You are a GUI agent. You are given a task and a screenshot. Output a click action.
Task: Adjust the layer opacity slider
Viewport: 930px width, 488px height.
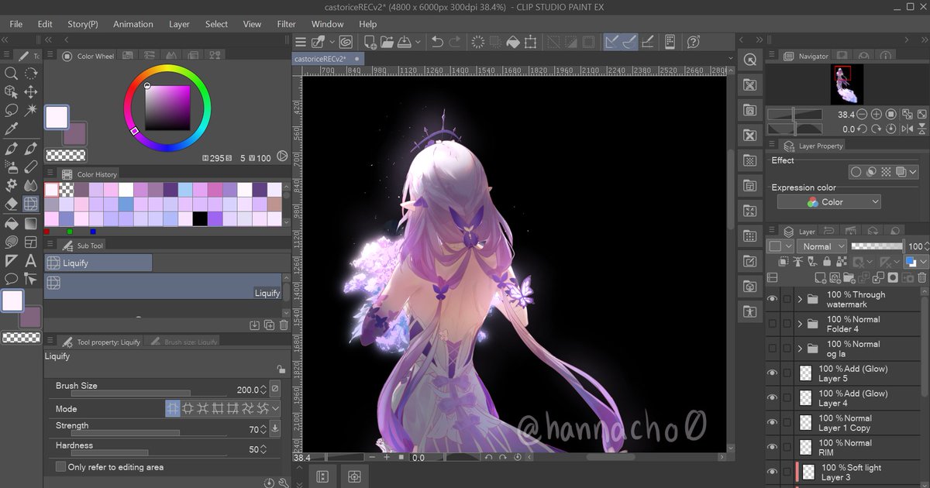[877, 246]
